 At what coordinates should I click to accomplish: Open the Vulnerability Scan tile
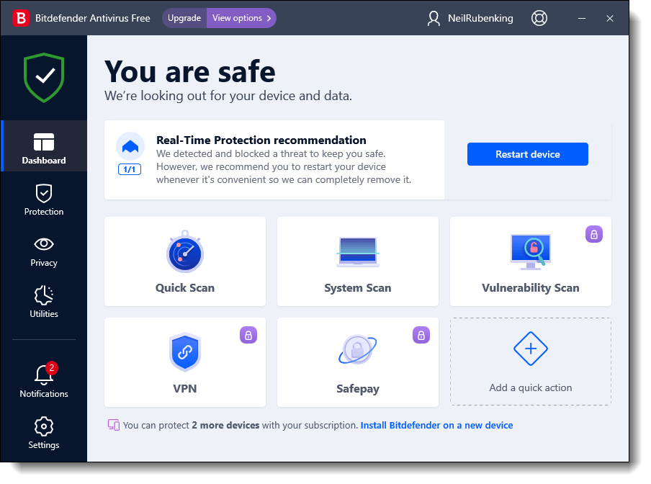(x=530, y=261)
